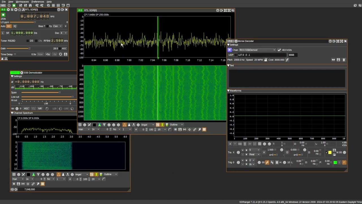The width and height of the screenshot is (362, 204).
Task: Click the cascade windows icon in workspace toolbar
Action: coord(48,5)
